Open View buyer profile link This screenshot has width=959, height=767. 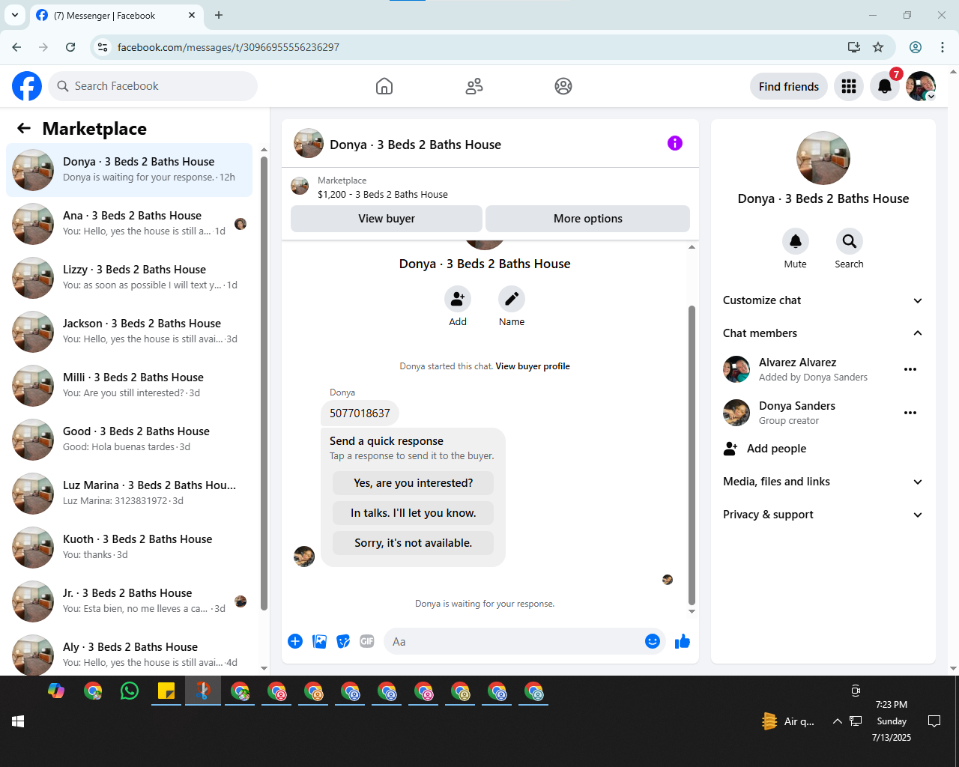coord(533,366)
